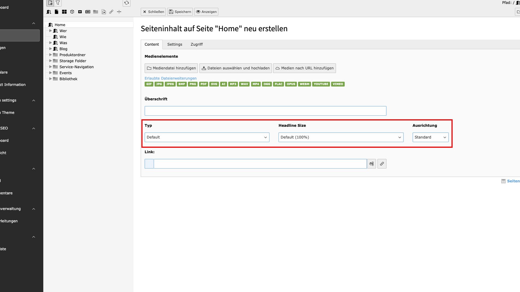Click the four-squares page type icon

tap(64, 12)
